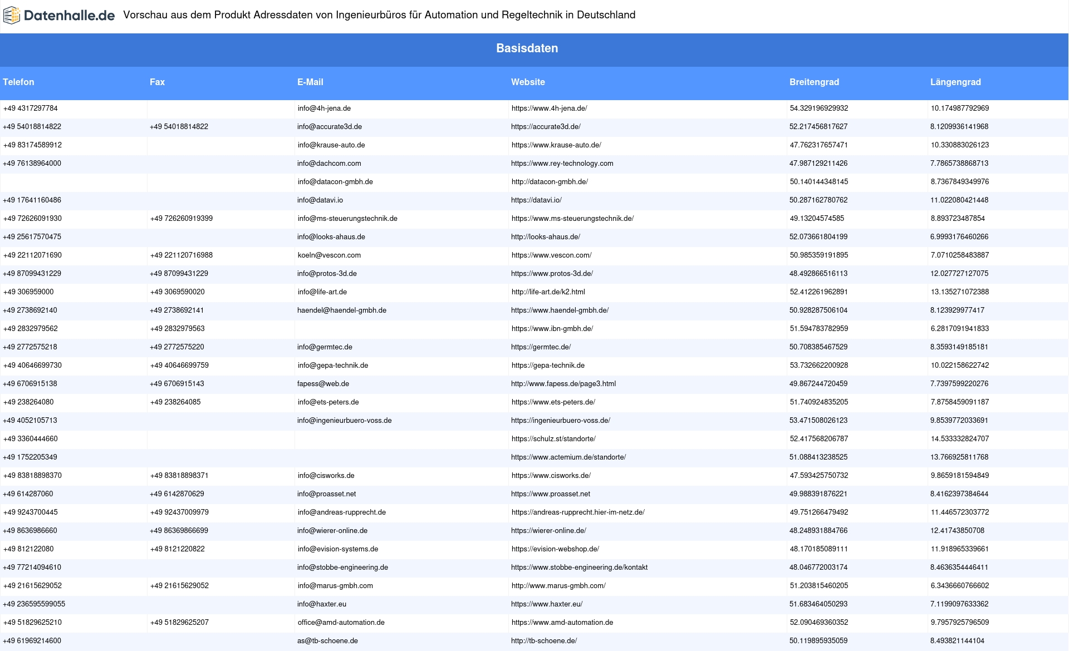Click the Telefon column header

[x=18, y=82]
